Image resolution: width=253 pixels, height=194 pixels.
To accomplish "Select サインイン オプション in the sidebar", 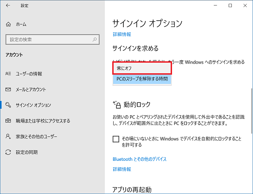I will pos(33,105).
